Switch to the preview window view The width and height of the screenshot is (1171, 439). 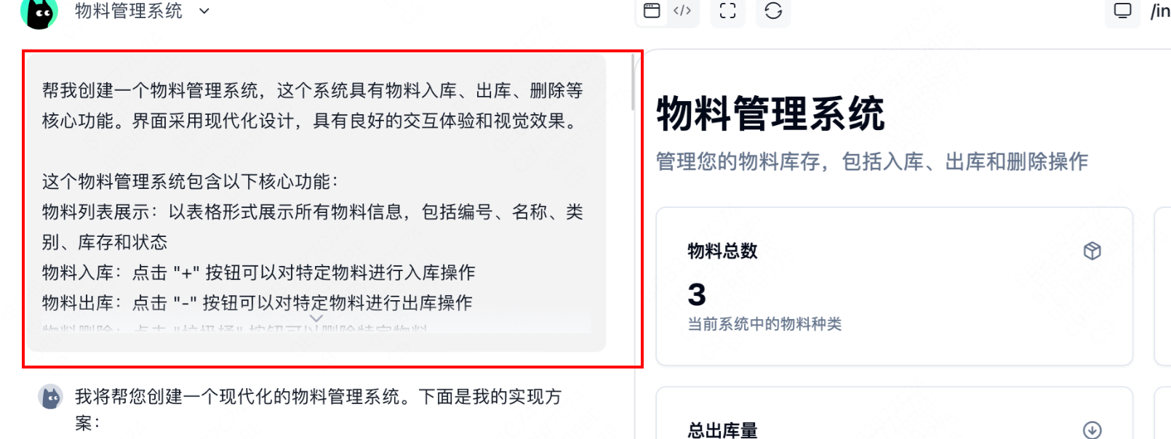(652, 10)
